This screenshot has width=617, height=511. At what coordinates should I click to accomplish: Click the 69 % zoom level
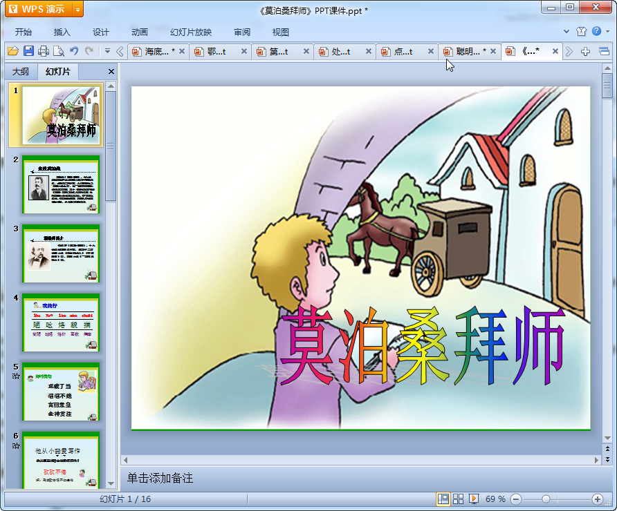pos(495,499)
